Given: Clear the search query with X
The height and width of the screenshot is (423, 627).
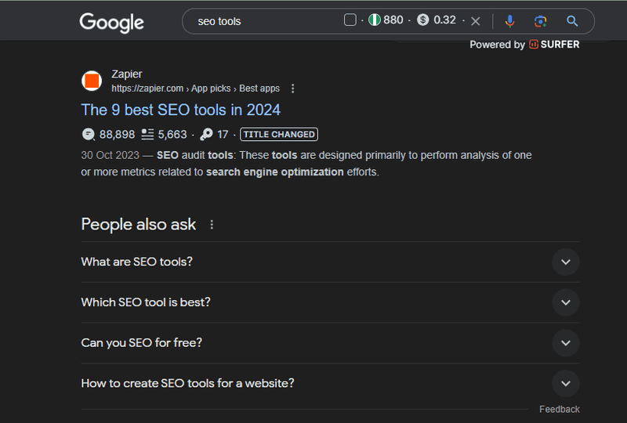Looking at the screenshot, I should click(476, 21).
